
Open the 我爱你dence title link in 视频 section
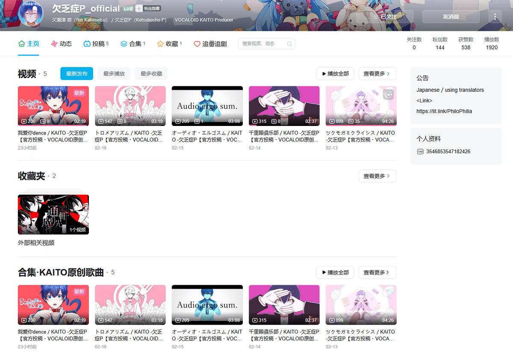click(x=53, y=136)
